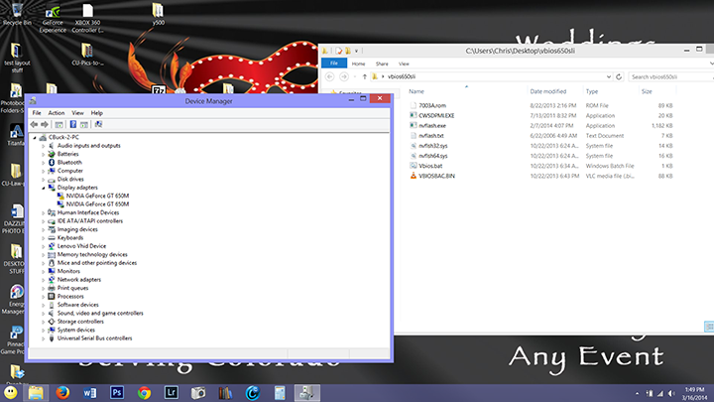
Task: Select the test layout stuff desktop icon
Action: [17, 58]
